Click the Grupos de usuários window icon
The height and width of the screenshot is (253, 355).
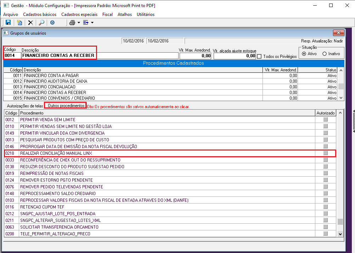click(6, 33)
